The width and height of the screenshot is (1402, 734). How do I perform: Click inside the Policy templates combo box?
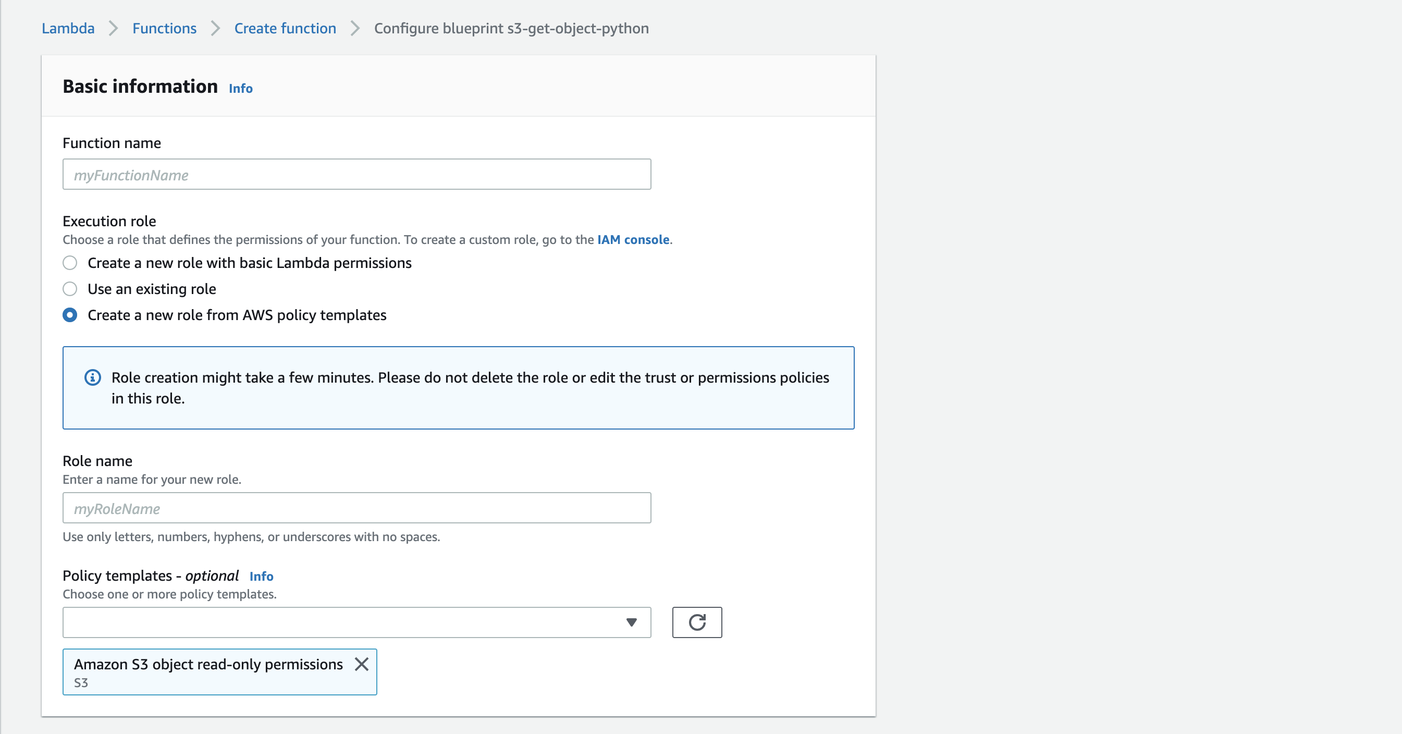[343, 622]
